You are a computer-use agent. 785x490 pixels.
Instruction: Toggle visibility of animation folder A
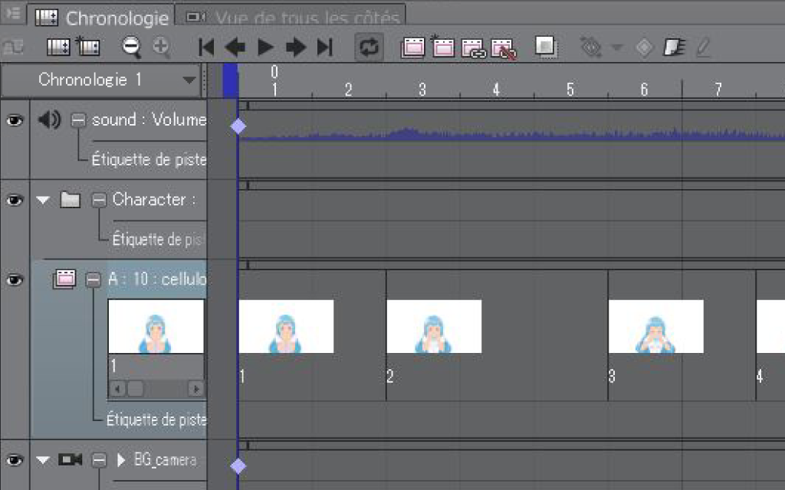click(x=15, y=279)
